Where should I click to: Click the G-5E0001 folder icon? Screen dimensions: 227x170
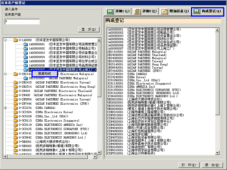pyautogui.click(x=16, y=142)
